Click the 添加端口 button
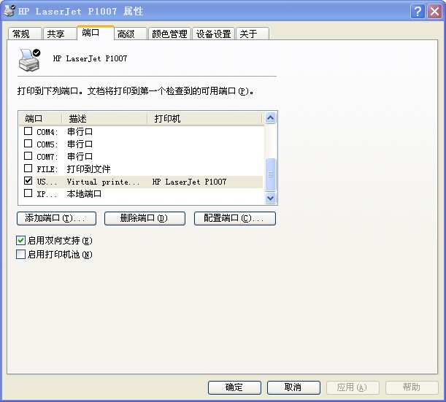Viewport: 446px width, 402px height. click(55, 218)
